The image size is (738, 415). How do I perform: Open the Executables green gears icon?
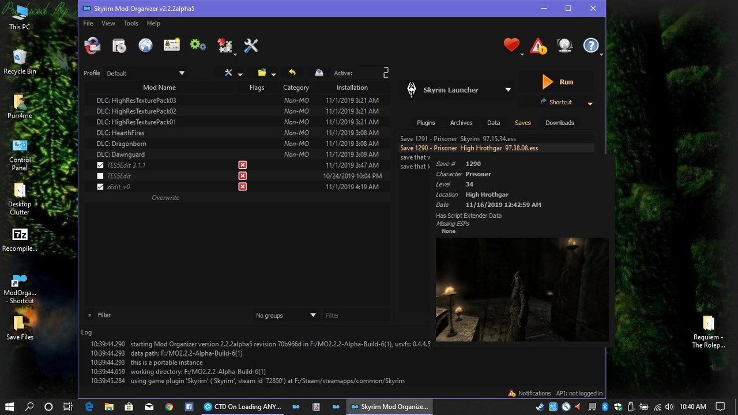pos(198,45)
